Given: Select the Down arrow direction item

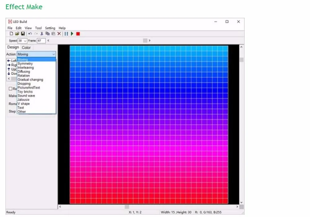Looking at the screenshot, I should click(12, 73).
